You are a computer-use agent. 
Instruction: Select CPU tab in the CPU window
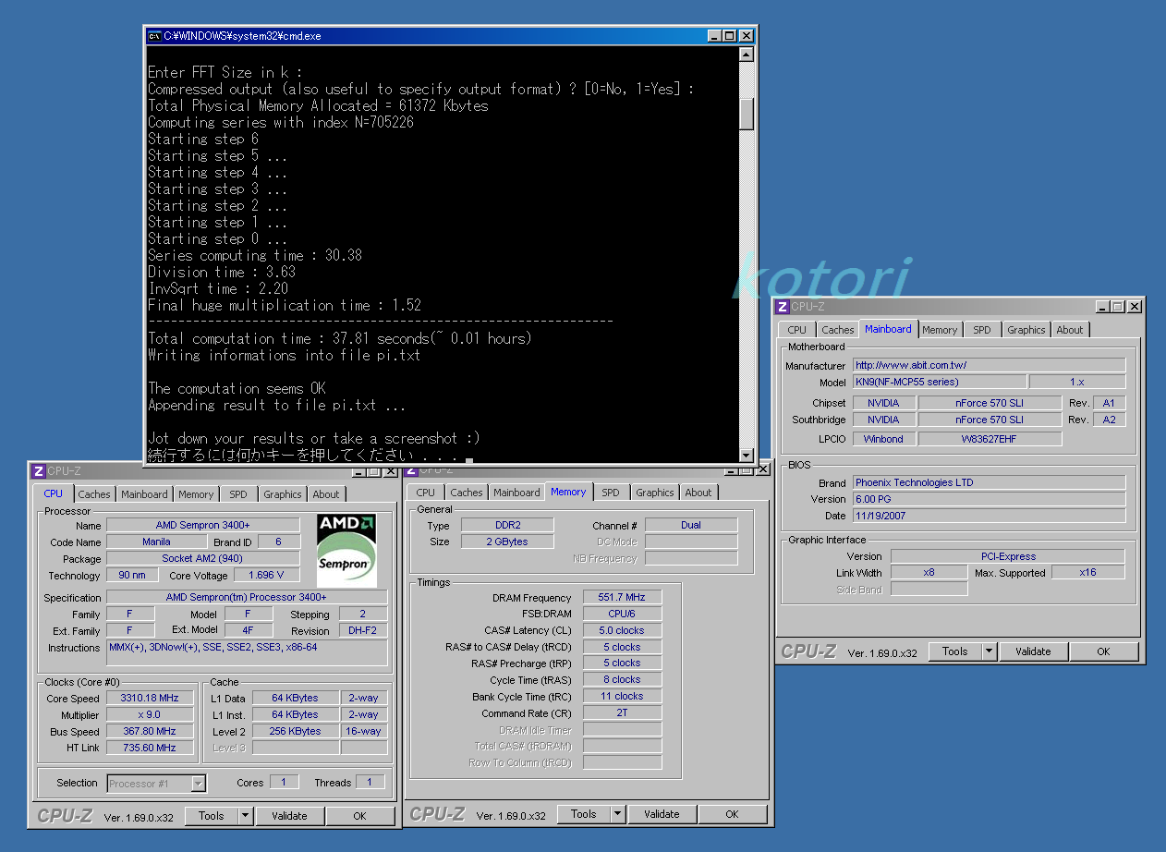(54, 493)
